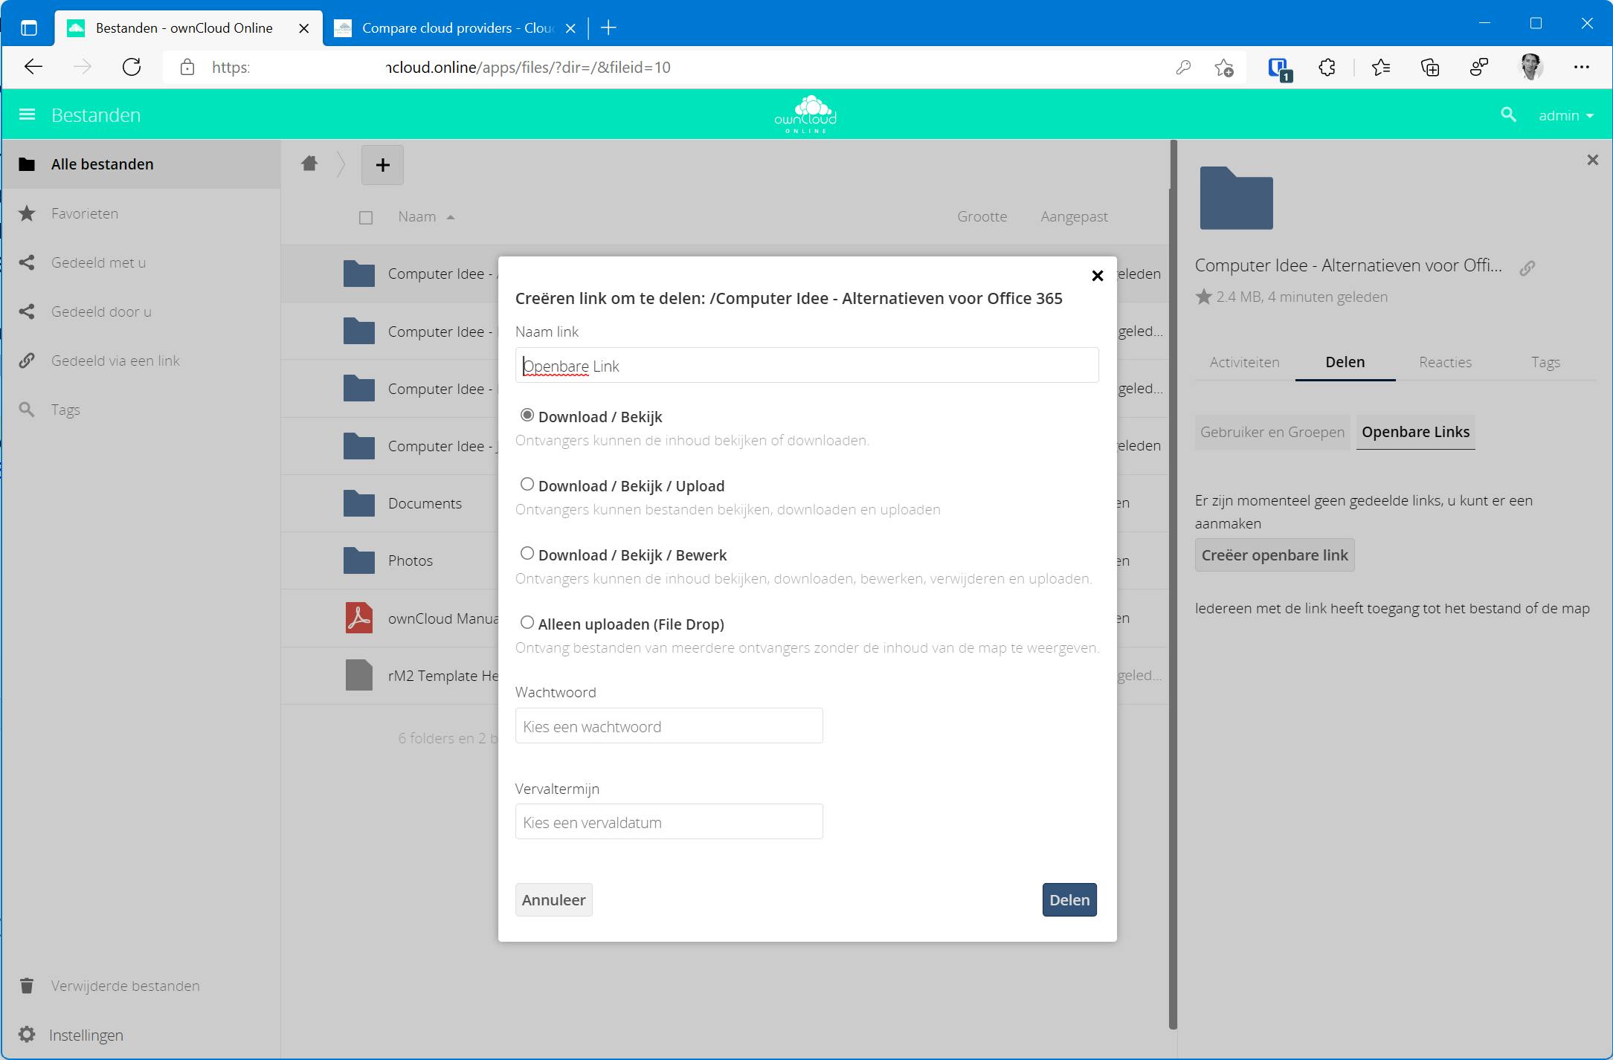Close the share link dialog
Viewport: 1613px width, 1060px height.
click(x=1097, y=276)
